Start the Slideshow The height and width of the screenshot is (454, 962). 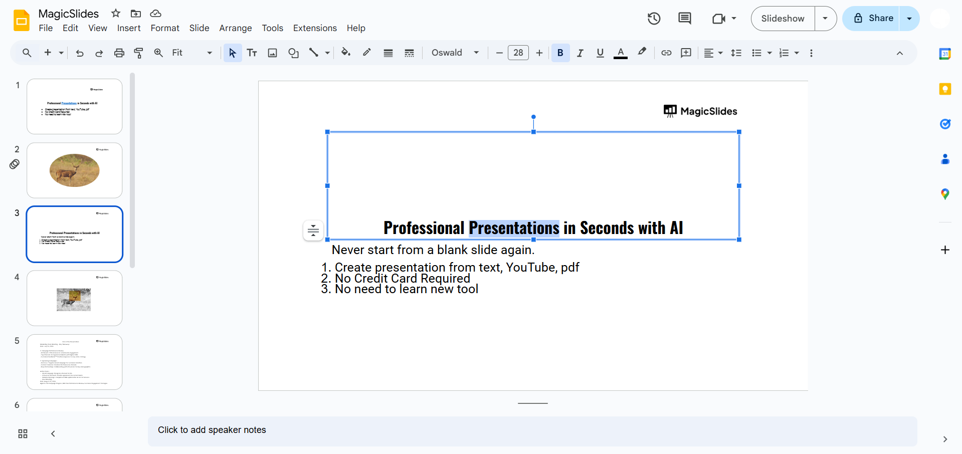click(x=783, y=19)
